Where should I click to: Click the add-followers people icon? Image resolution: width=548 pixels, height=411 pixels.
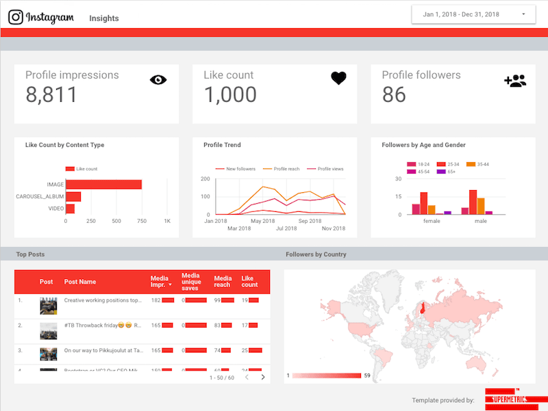(x=515, y=81)
